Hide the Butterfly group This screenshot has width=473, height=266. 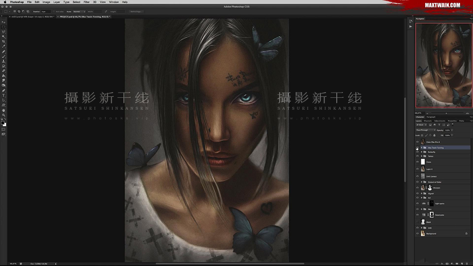pyautogui.click(x=418, y=152)
